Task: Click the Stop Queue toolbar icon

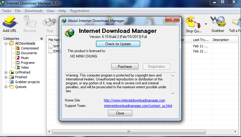Action: pyautogui.click(x=193, y=22)
